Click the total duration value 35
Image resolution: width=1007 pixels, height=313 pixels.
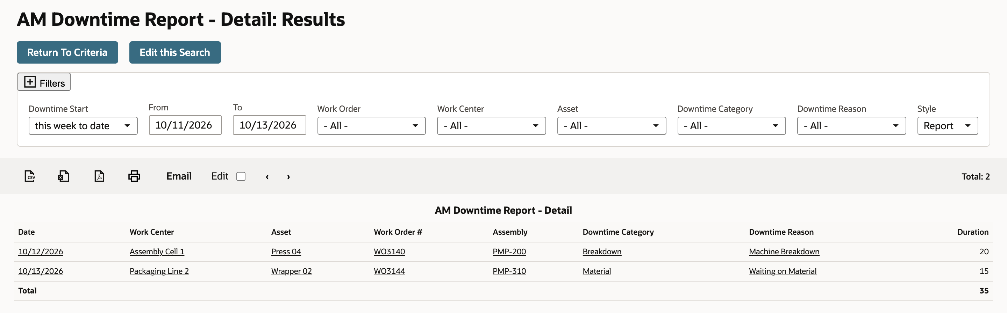coord(984,291)
